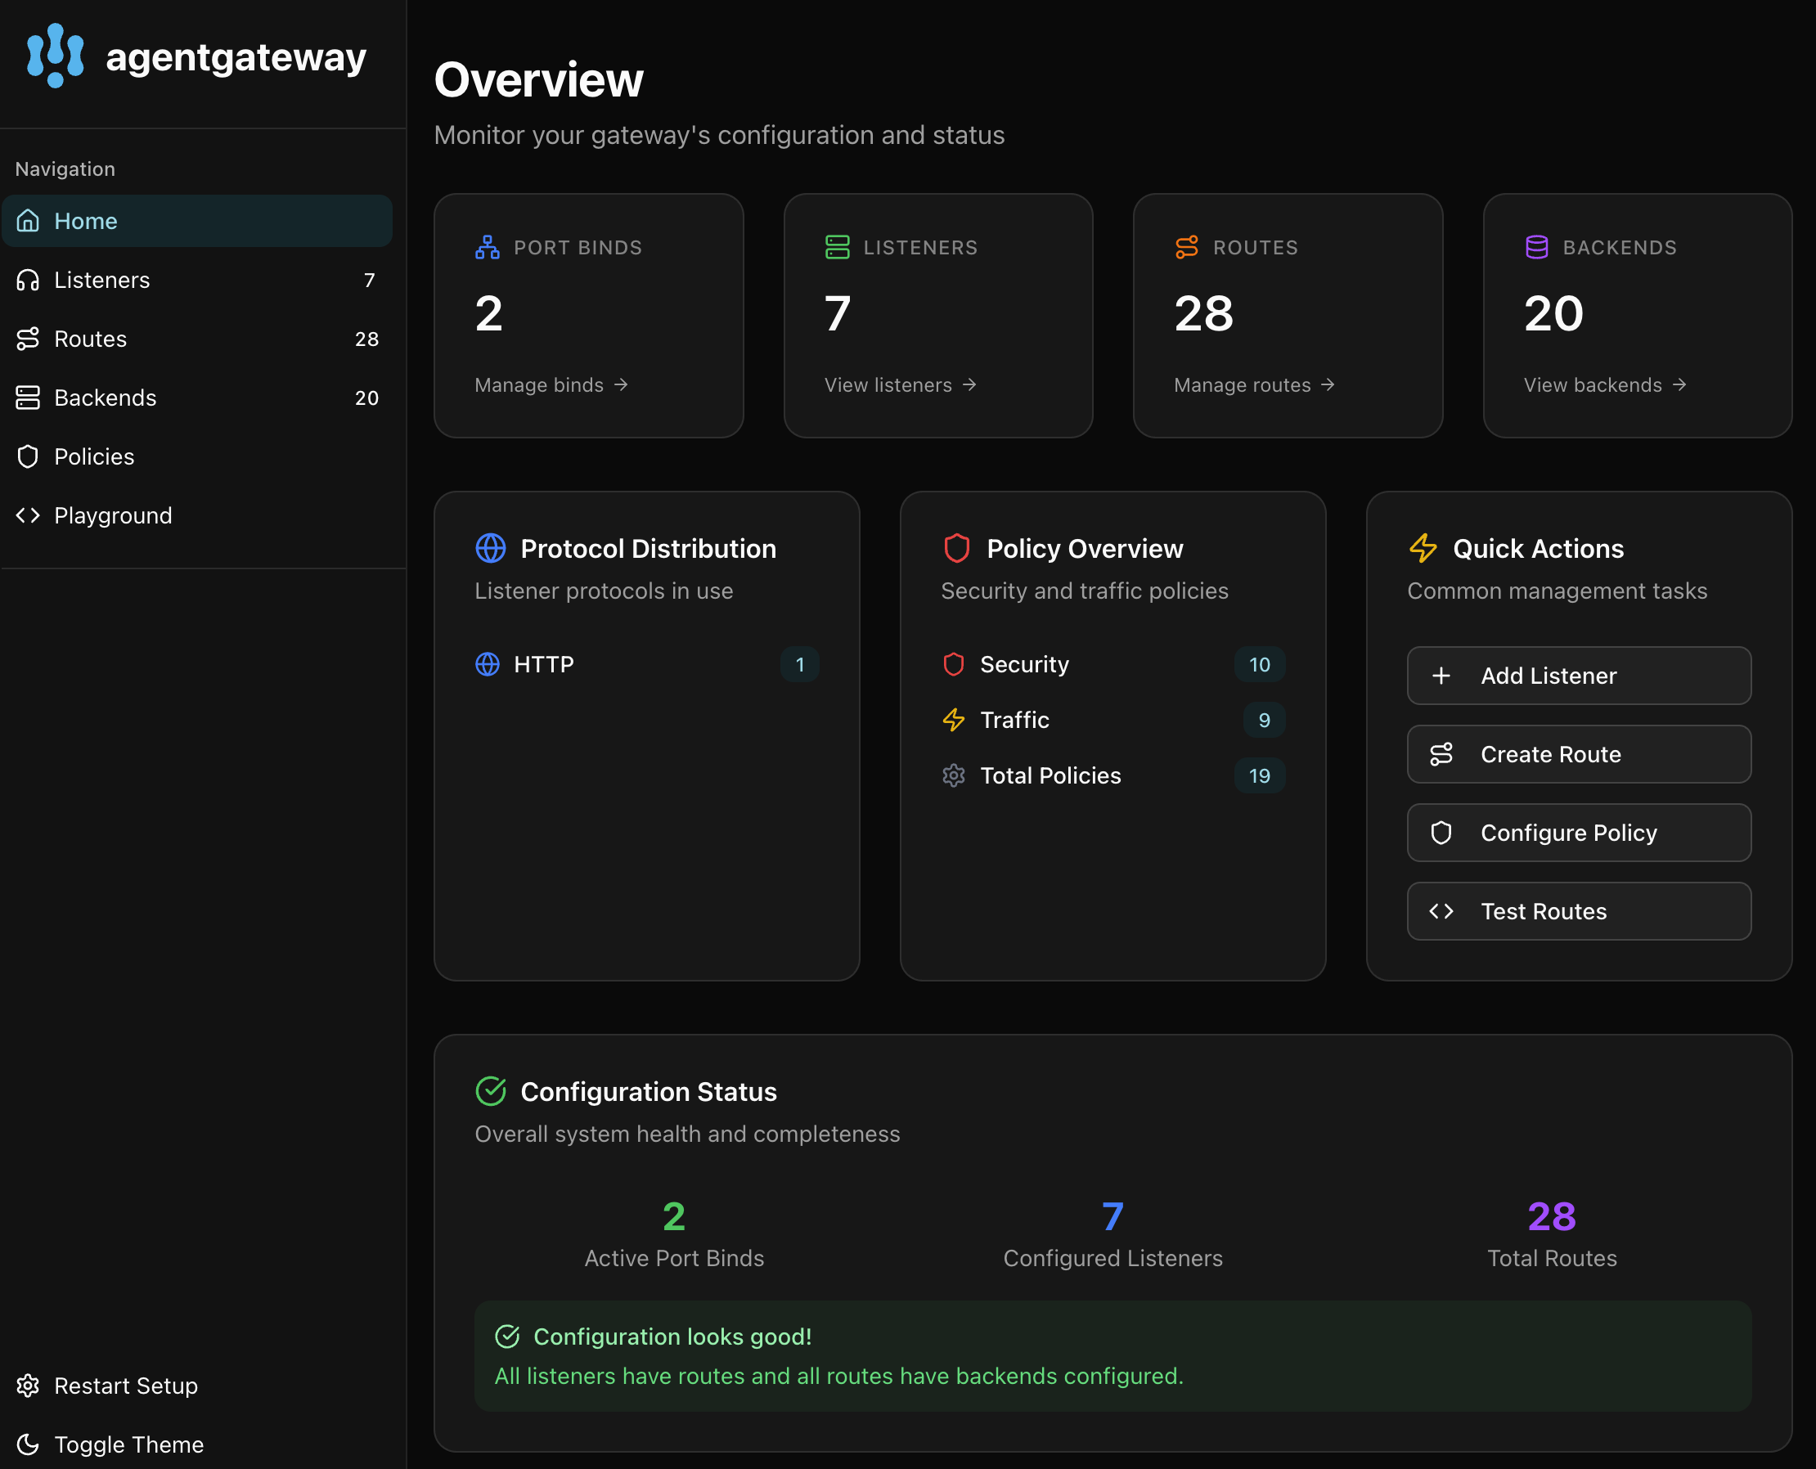Click the lightning bolt icon on Quick Actions
This screenshot has width=1816, height=1469.
click(1423, 548)
